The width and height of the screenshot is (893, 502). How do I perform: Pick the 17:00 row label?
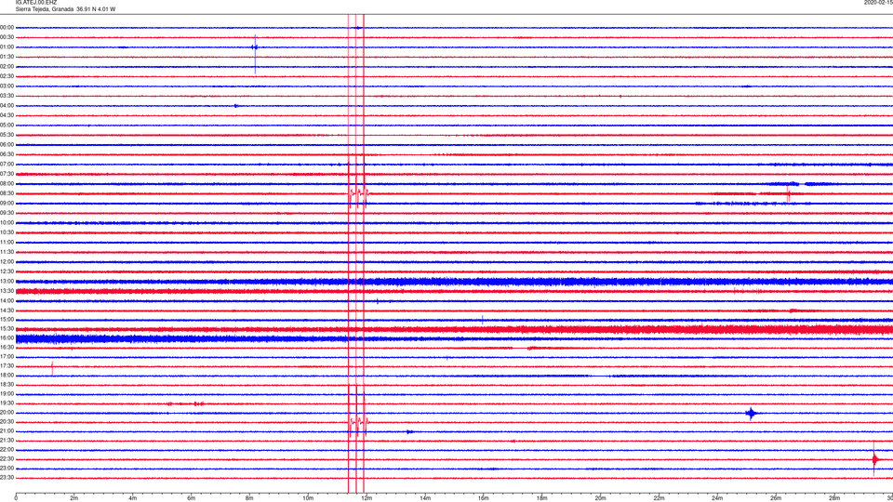(7, 357)
